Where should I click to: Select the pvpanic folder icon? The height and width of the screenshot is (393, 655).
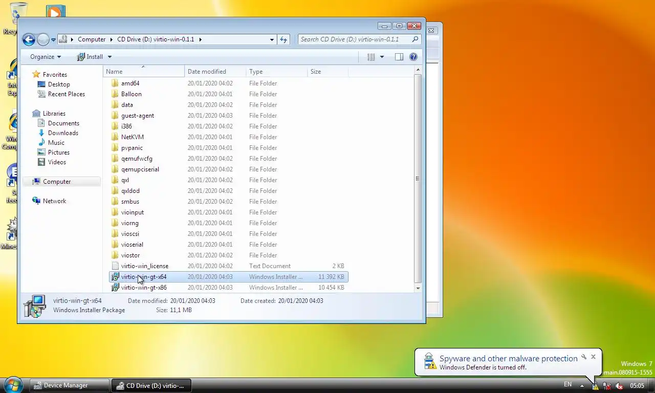[115, 148]
